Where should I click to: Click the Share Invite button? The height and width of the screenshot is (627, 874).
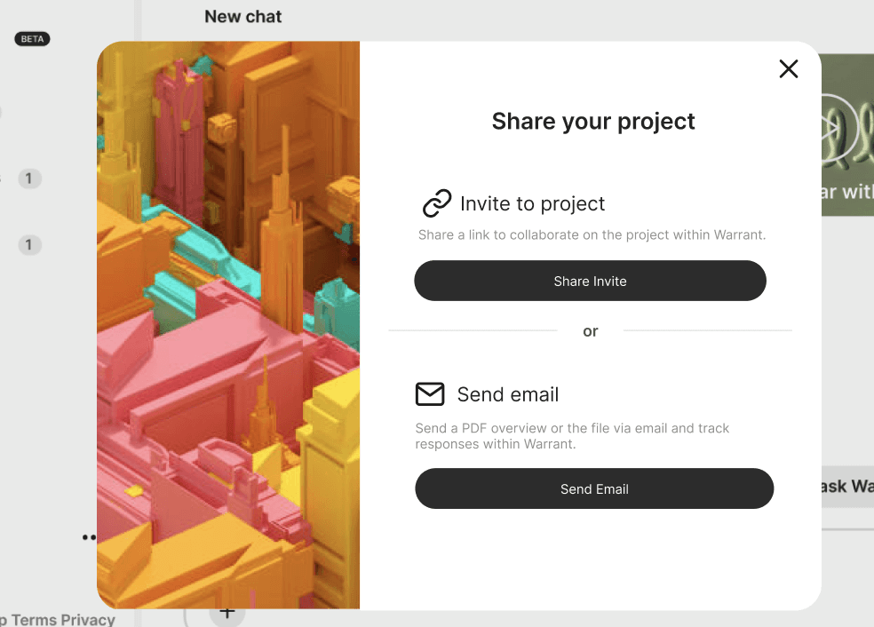[x=590, y=281]
